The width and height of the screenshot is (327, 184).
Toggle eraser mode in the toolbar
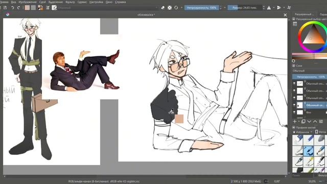163,8
